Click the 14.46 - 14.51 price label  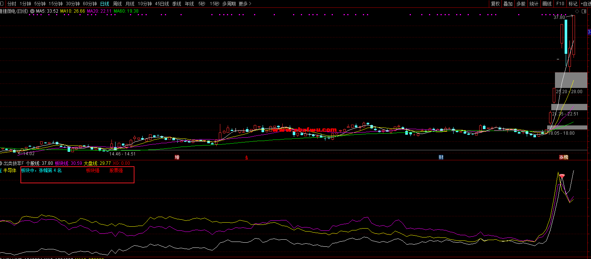(123, 154)
